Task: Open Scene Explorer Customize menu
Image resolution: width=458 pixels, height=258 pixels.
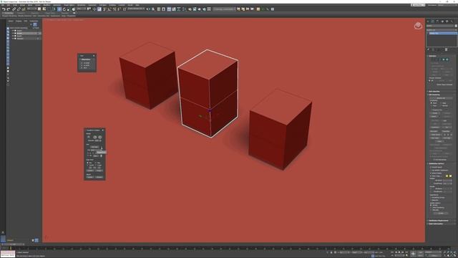Action: 34,21
